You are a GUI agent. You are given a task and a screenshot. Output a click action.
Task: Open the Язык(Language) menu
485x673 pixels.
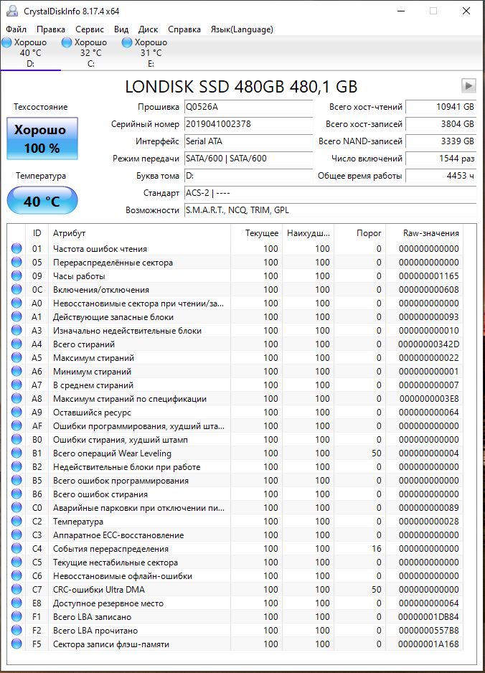tap(242, 29)
